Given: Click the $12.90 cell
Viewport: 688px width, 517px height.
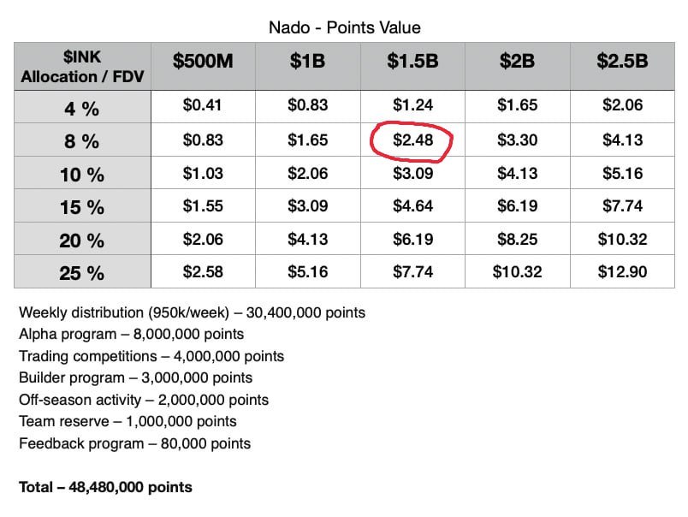Looking at the screenshot, I should (622, 271).
